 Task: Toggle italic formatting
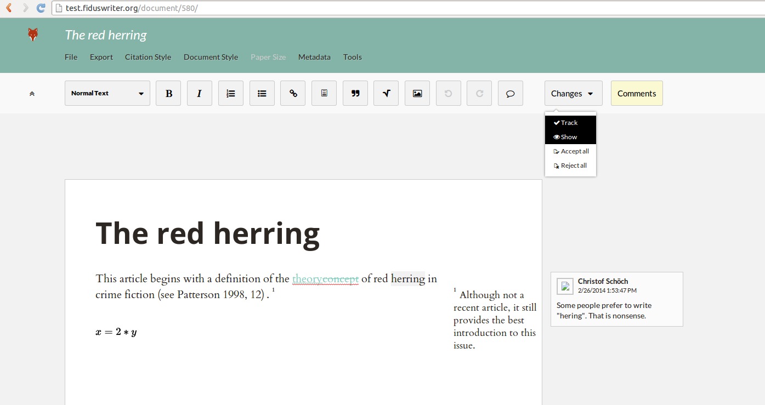200,93
